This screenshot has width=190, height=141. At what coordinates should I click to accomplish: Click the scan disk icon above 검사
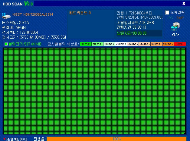(x=175, y=27)
